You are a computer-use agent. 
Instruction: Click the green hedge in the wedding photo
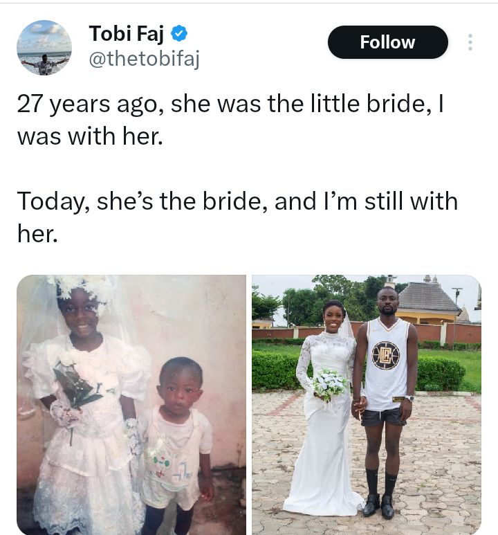(441, 374)
